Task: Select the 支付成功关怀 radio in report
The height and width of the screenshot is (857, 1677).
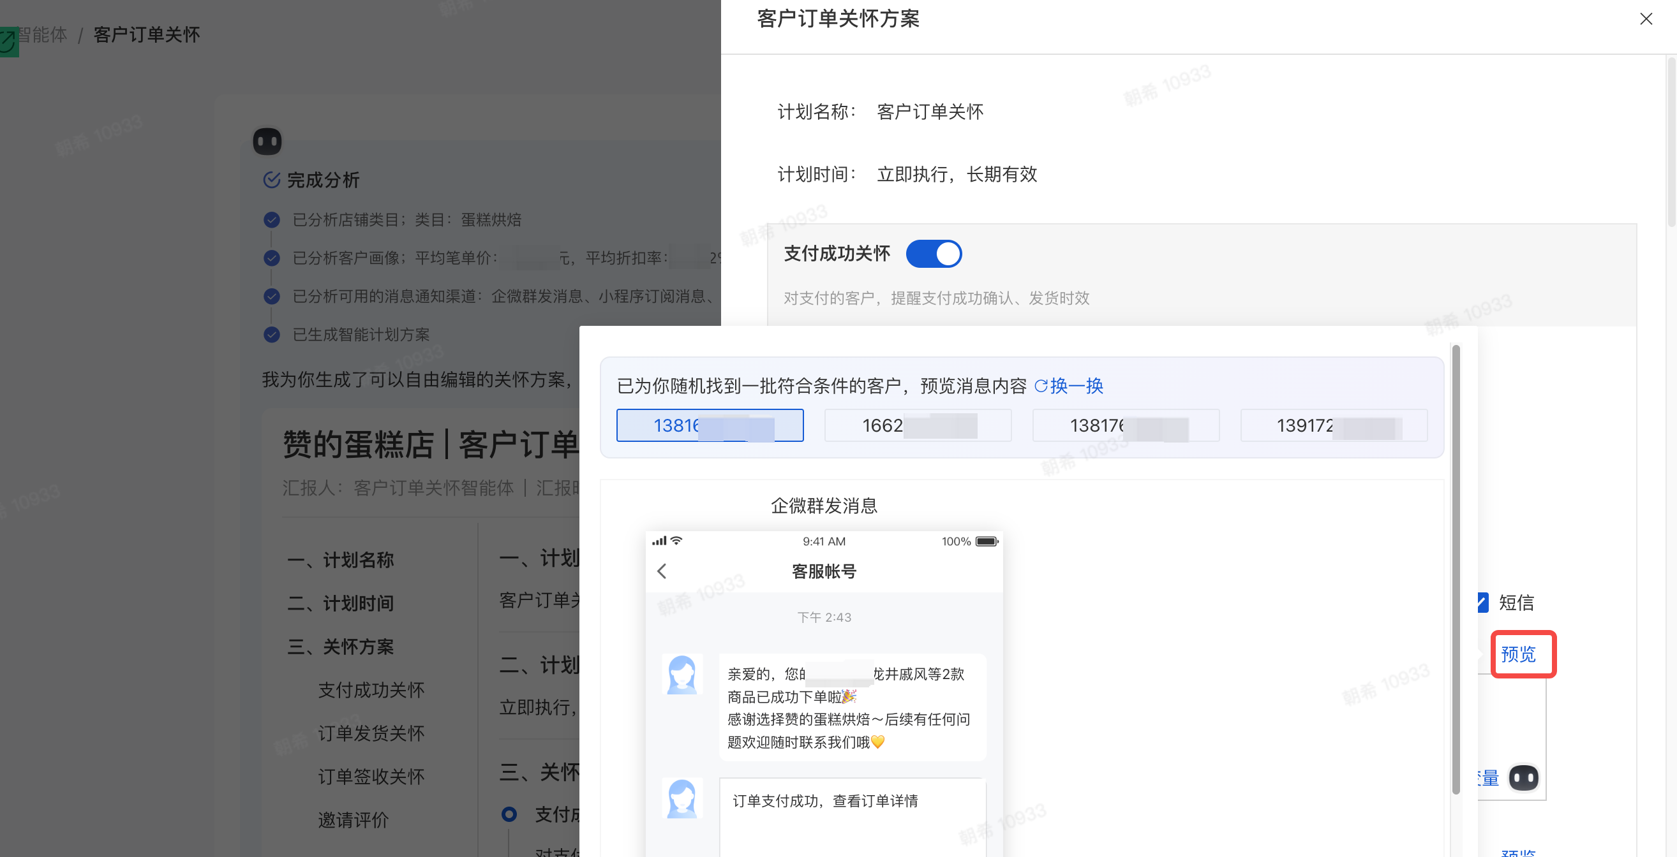Action: pos(509,814)
